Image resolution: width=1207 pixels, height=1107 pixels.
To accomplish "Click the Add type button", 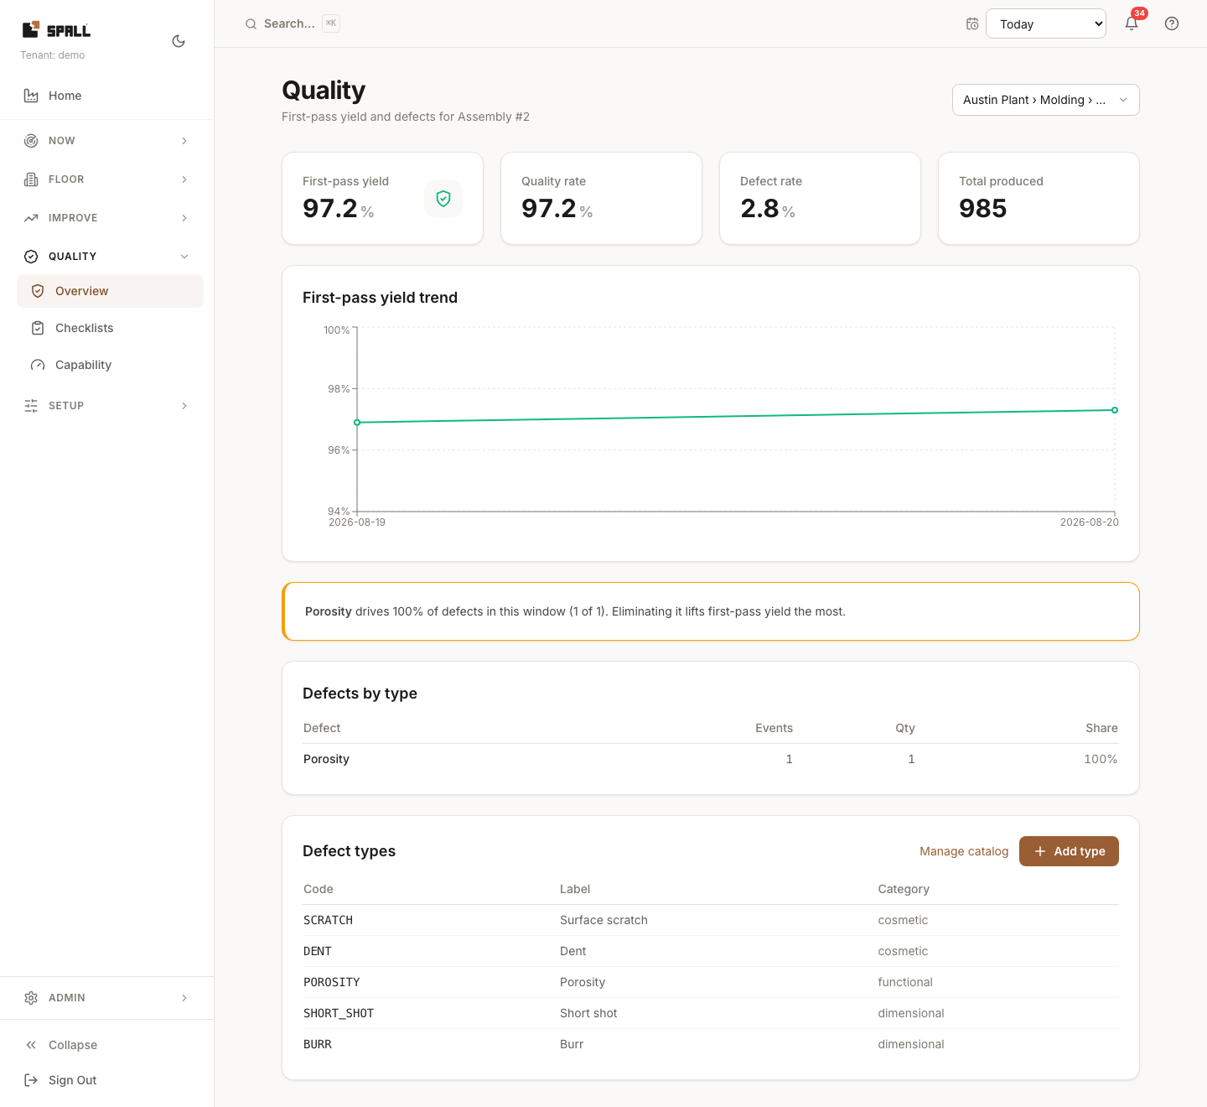I will click(x=1069, y=851).
